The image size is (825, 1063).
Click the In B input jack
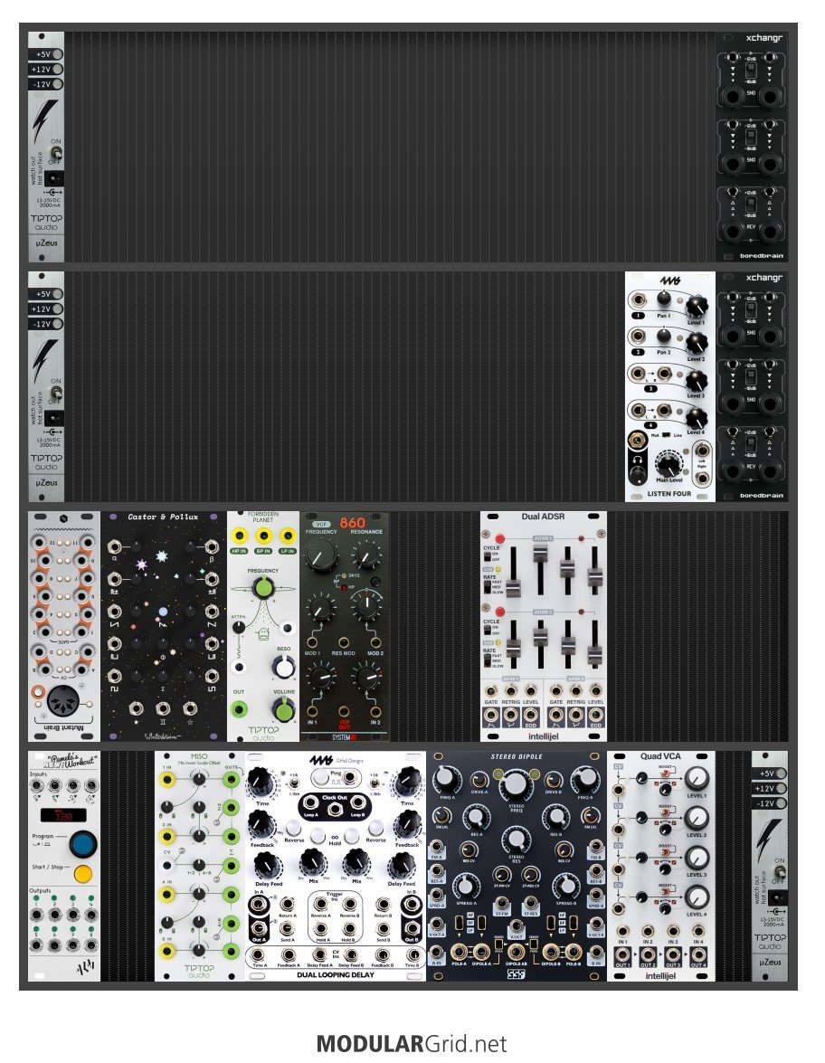click(x=412, y=904)
